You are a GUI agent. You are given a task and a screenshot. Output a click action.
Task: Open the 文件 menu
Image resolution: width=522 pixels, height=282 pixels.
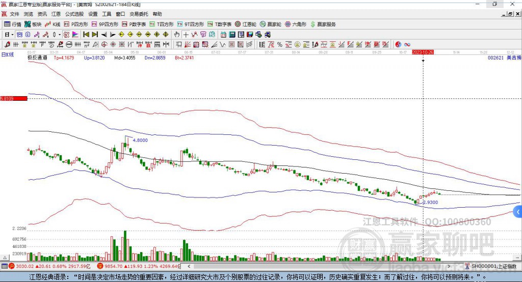tap(15, 14)
